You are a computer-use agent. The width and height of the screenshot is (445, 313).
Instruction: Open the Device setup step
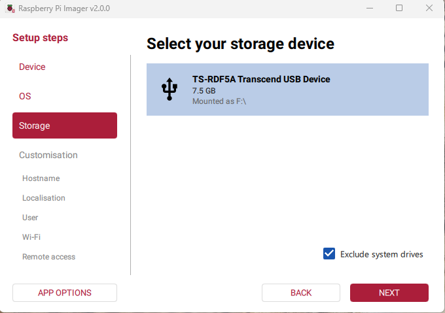click(x=32, y=67)
